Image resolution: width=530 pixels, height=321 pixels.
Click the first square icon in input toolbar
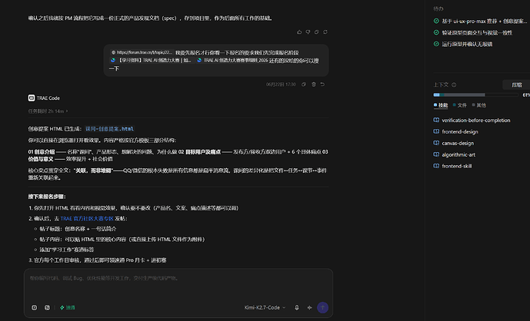[35, 307]
